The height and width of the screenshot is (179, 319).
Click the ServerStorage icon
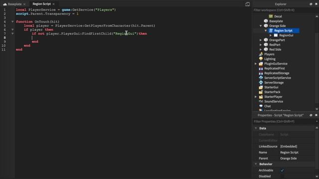pyautogui.click(x=261, y=83)
